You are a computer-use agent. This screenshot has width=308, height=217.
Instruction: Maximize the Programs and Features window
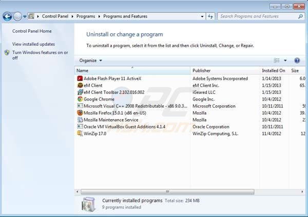pyautogui.click(x=287, y=7)
